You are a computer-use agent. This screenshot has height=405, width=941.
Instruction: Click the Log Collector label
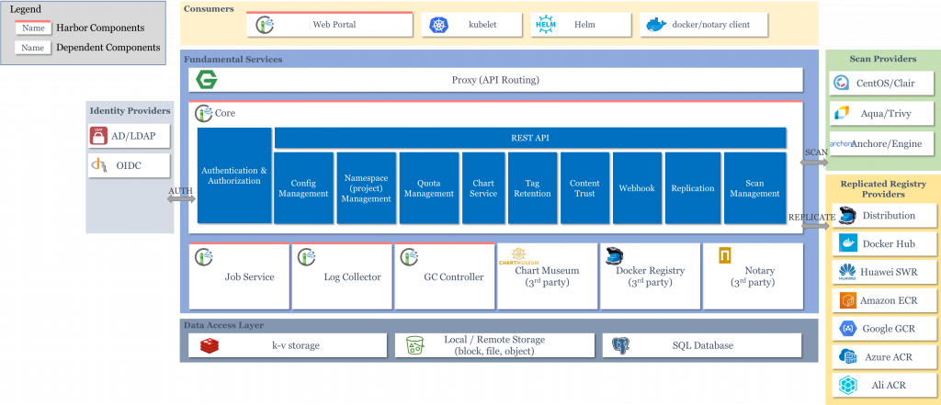(x=352, y=276)
